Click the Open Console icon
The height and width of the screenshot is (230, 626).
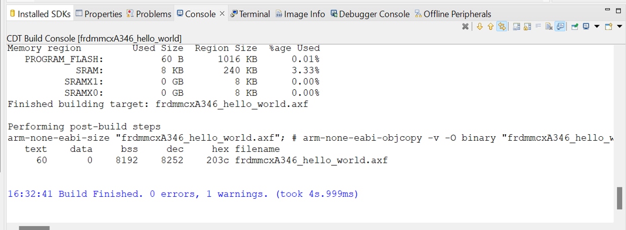(608, 27)
